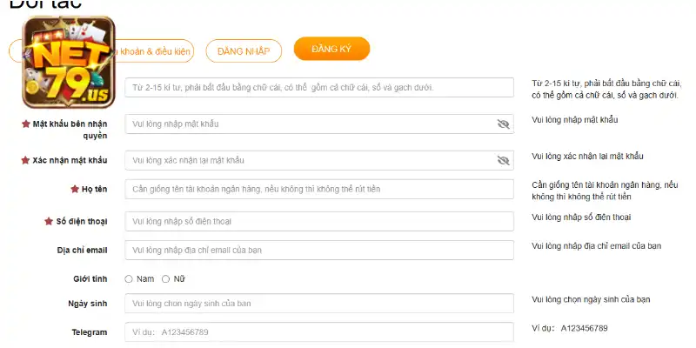The image size is (696, 348).
Task: Click the Xác nhận mật khẩu input
Action: coord(309,160)
